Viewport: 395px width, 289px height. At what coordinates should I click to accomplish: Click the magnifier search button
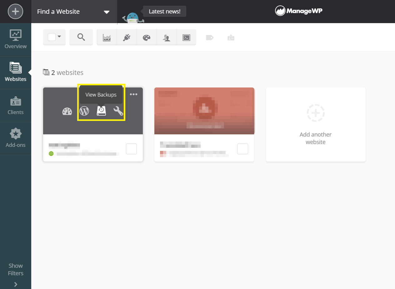pyautogui.click(x=81, y=37)
